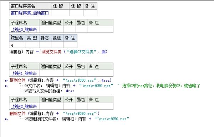Click the 静态 header in variable table
This screenshot has width=214, height=137.
coord(45,38)
